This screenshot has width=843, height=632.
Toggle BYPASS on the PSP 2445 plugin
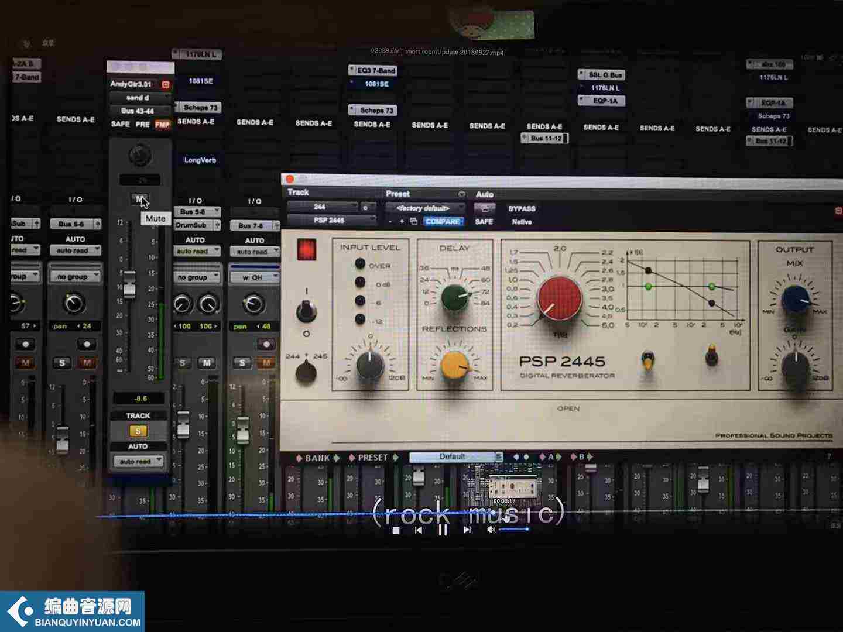tap(522, 209)
